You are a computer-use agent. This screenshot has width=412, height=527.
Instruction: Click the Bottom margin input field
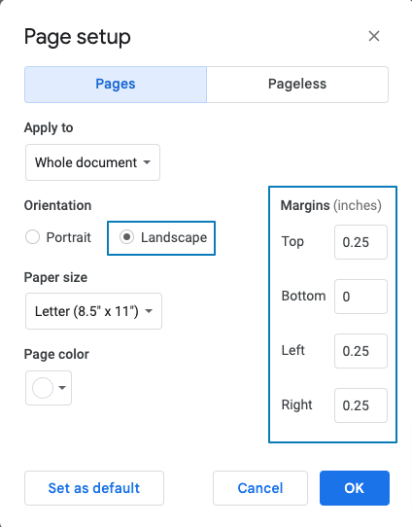pos(360,297)
